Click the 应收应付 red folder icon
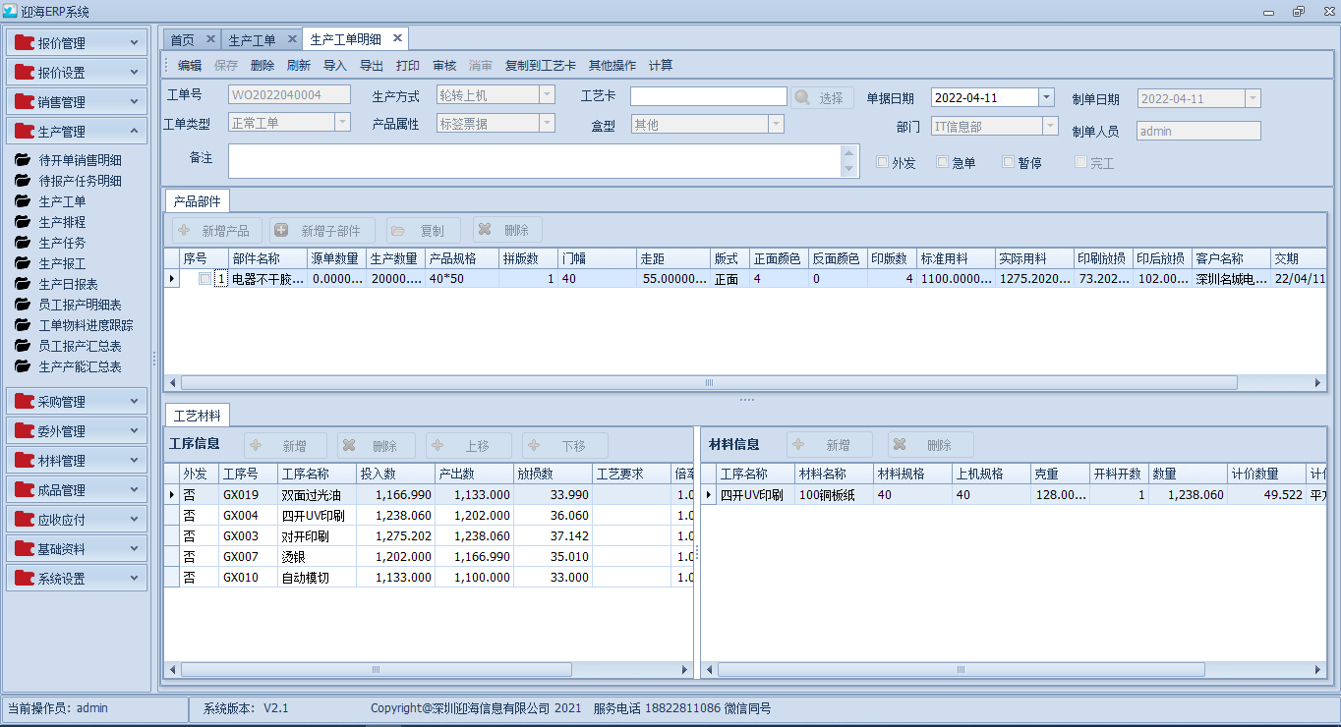Viewport: 1341px width, 727px height. (x=25, y=520)
